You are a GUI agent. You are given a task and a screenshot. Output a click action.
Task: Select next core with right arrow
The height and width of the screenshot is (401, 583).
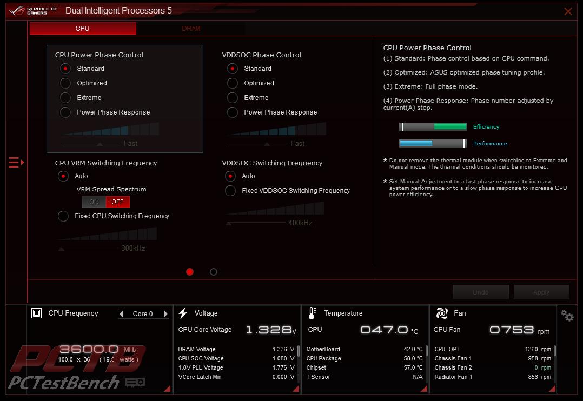pyautogui.click(x=165, y=313)
